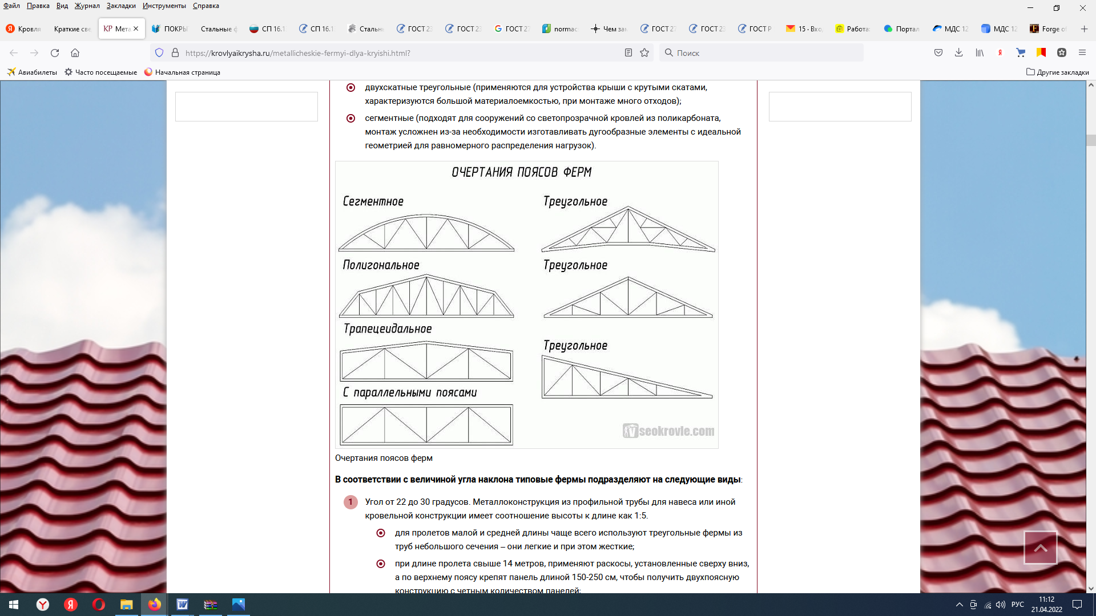Switch to the normac tab
Image resolution: width=1096 pixels, height=616 pixels.
561,29
